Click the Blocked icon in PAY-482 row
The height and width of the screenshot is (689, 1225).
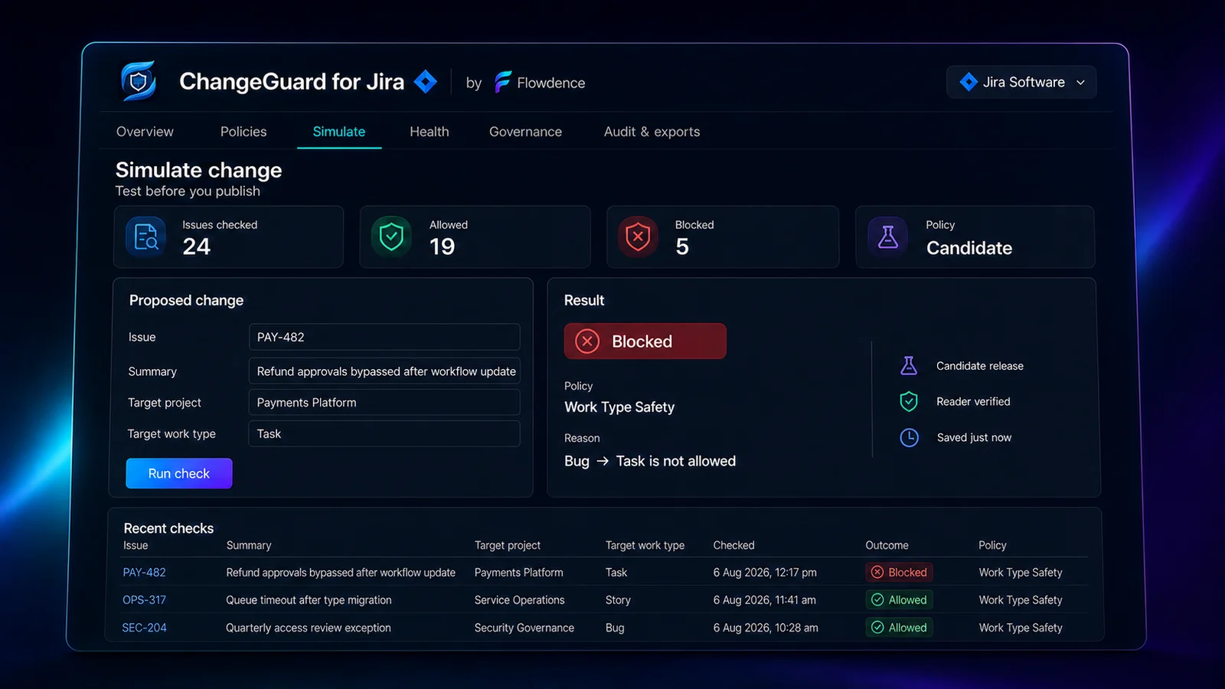(877, 573)
